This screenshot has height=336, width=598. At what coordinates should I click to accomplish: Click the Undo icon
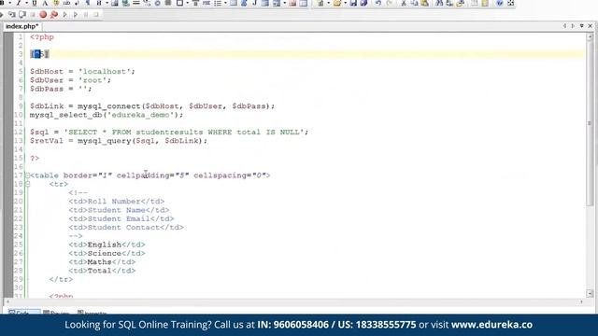(x=378, y=3)
